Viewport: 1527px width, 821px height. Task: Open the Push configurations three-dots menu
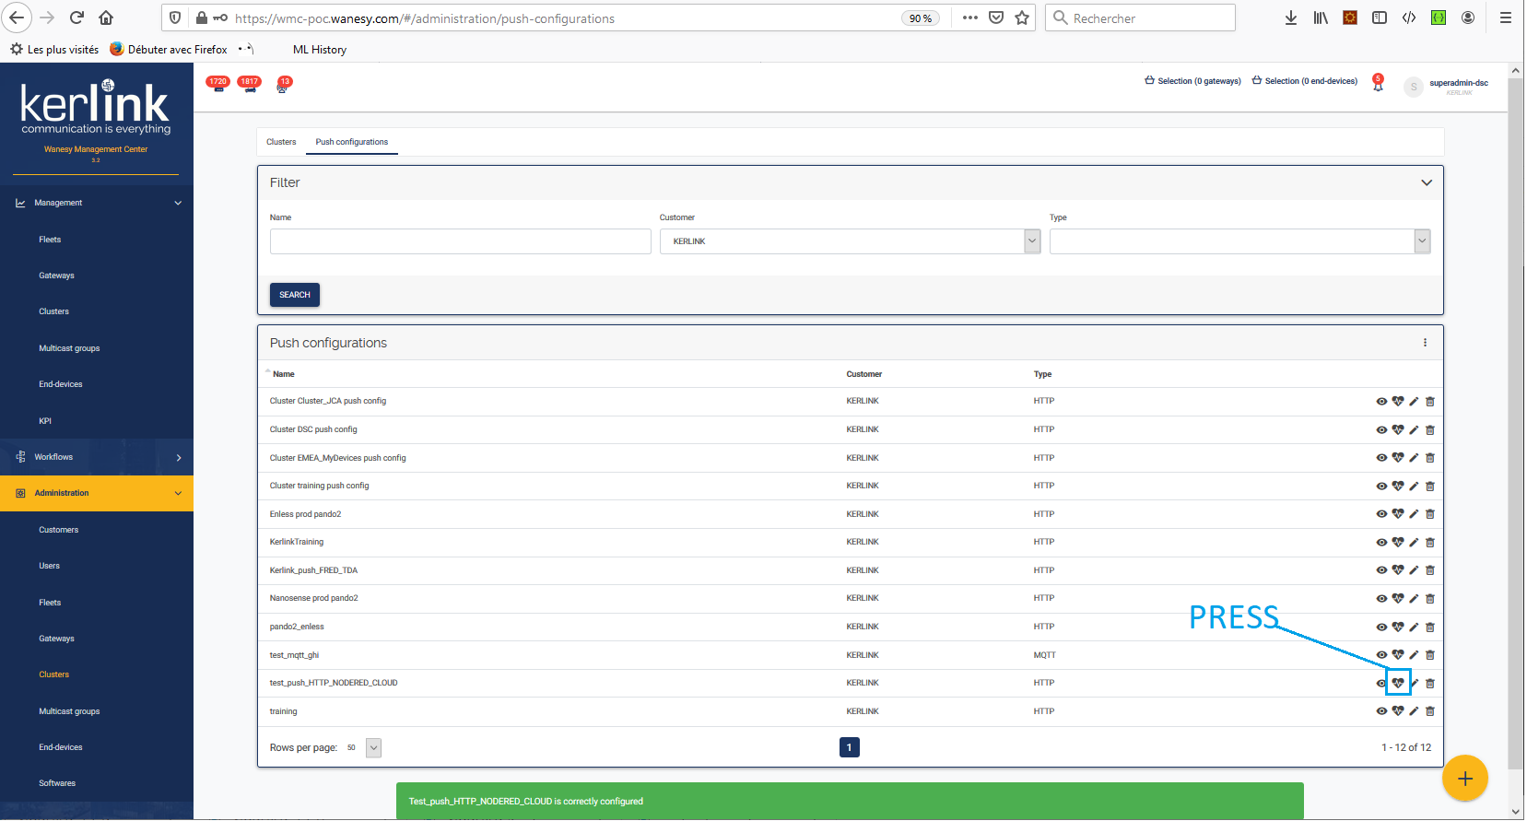point(1425,343)
